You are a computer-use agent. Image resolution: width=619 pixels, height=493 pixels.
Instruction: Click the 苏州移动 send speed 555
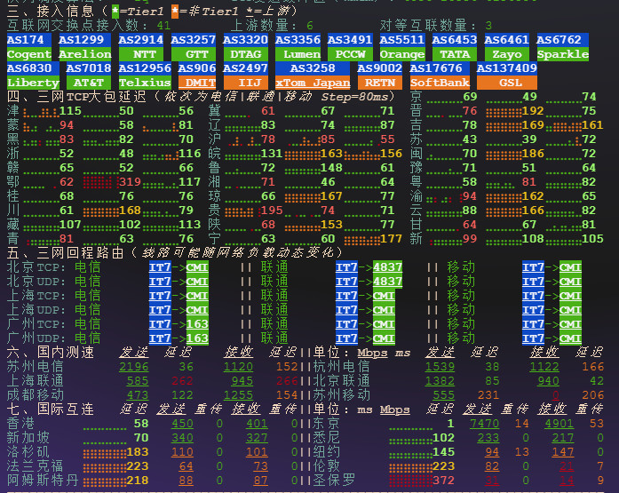click(443, 395)
